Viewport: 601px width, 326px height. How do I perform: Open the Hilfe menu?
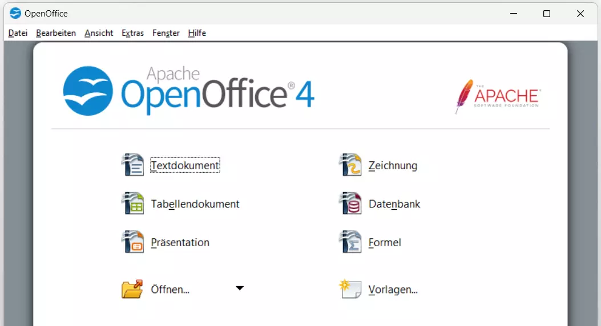tap(197, 33)
